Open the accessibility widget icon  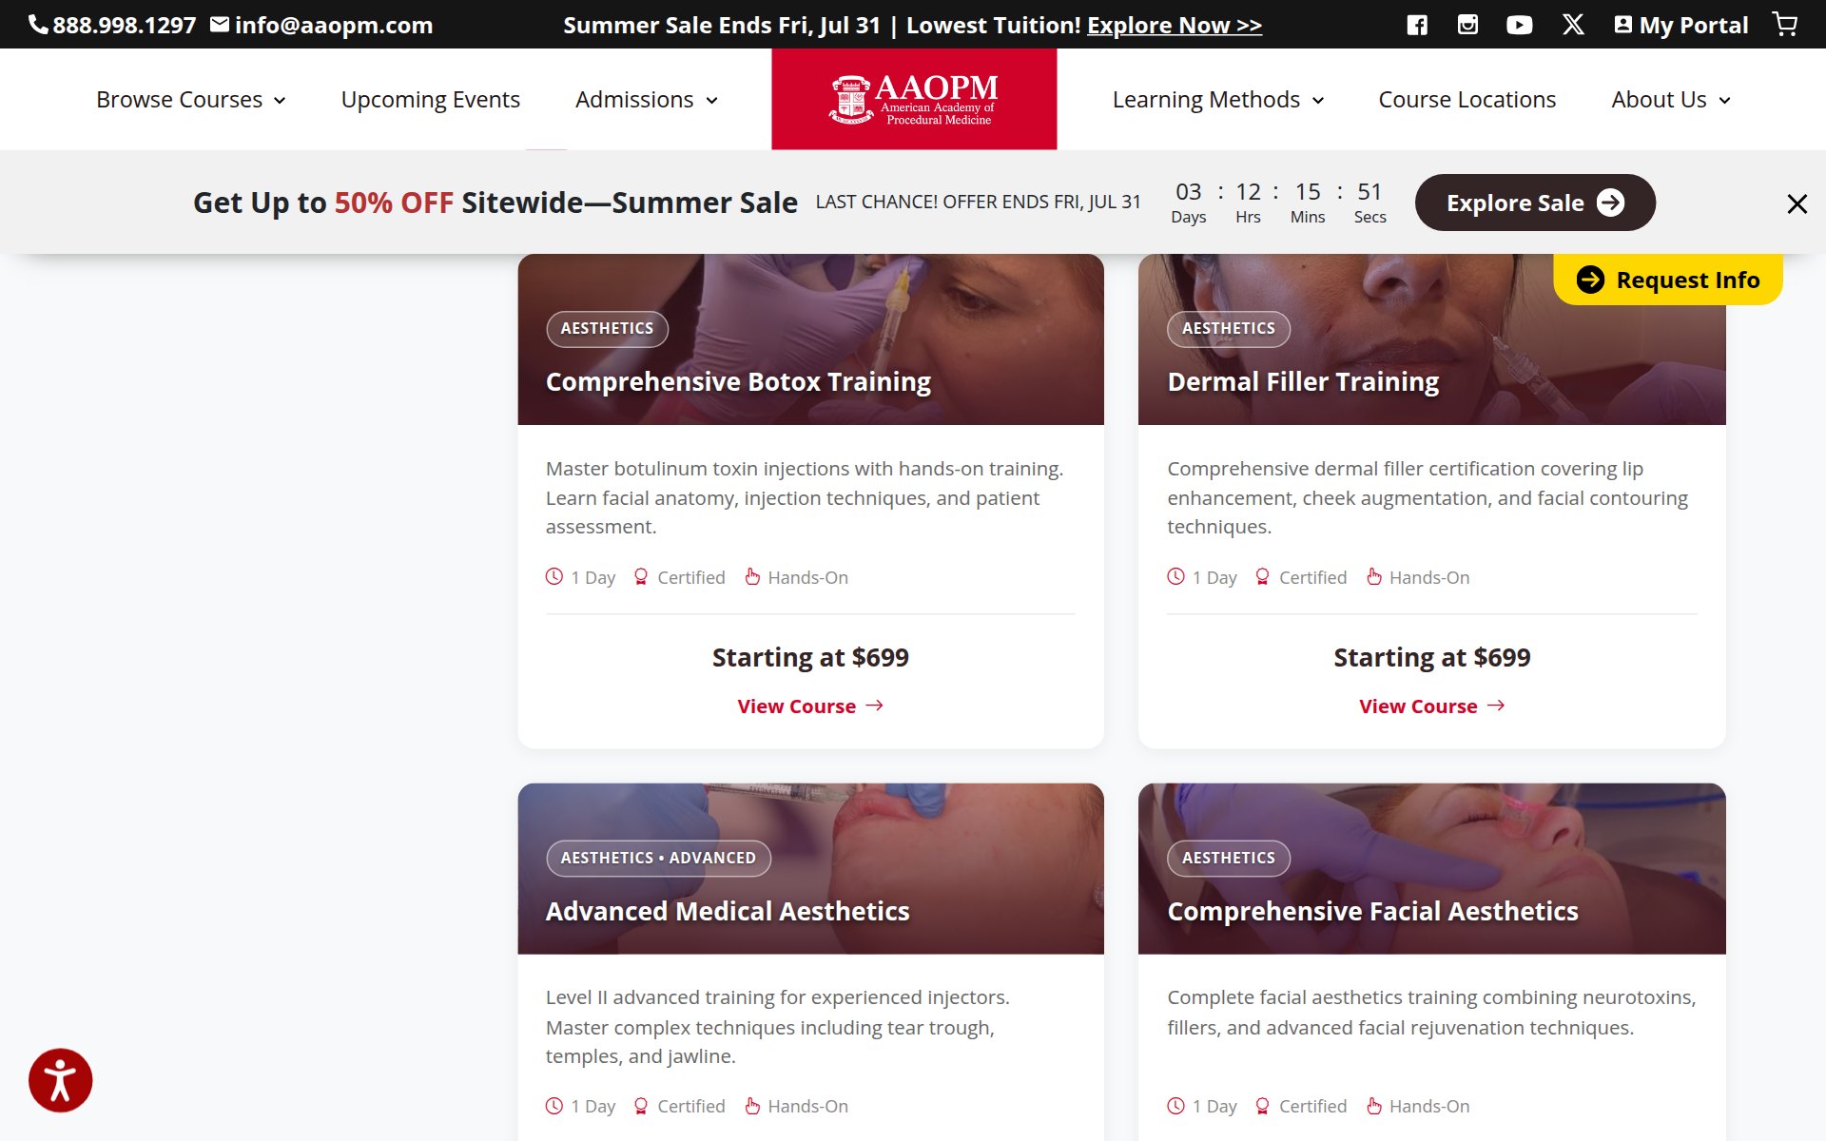point(60,1080)
